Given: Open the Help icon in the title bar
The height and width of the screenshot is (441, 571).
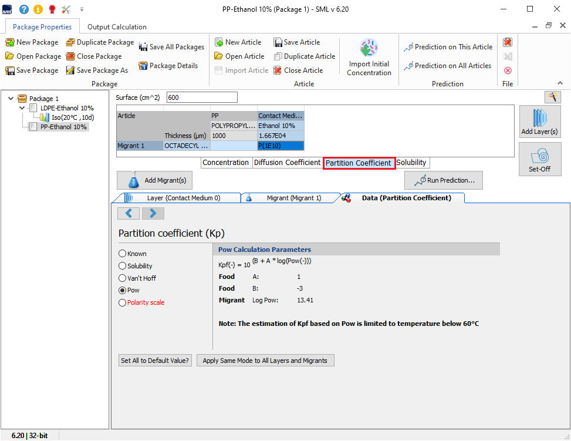Looking at the screenshot, I should tap(23, 9).
